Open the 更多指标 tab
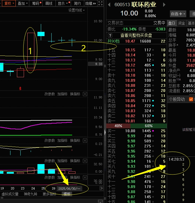 click(49, 194)
